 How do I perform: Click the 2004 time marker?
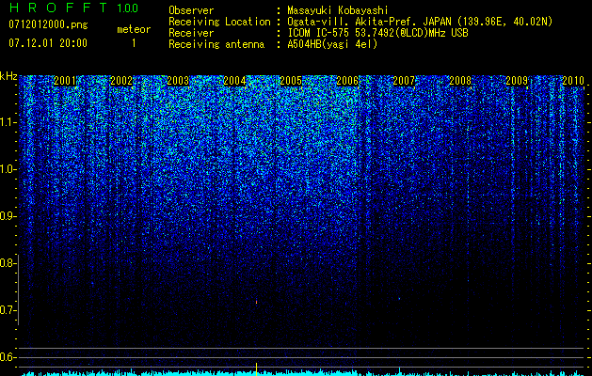[234, 81]
